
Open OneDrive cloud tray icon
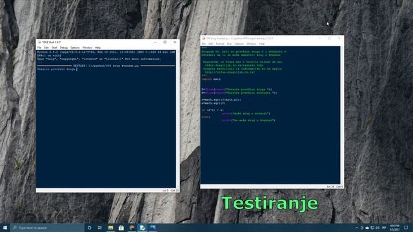367,227
